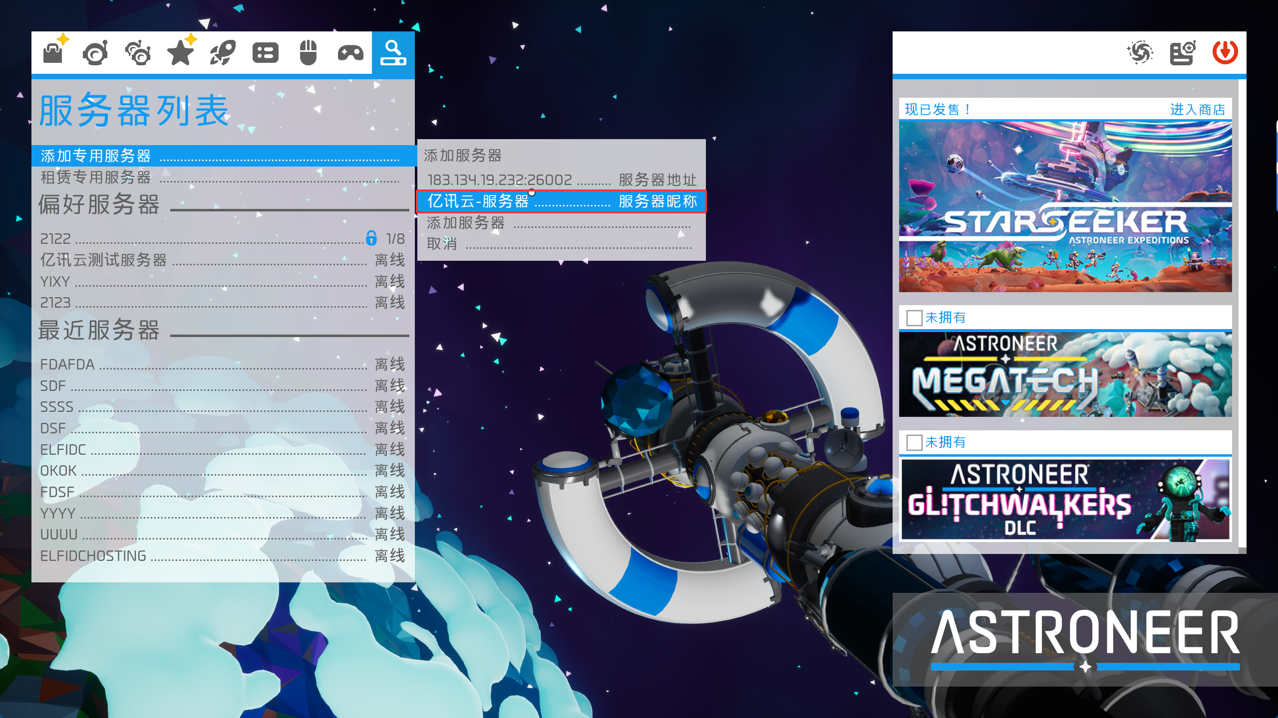The image size is (1278, 718).
Task: Select recent server ELFIDCHOSTING
Action: click(x=223, y=556)
